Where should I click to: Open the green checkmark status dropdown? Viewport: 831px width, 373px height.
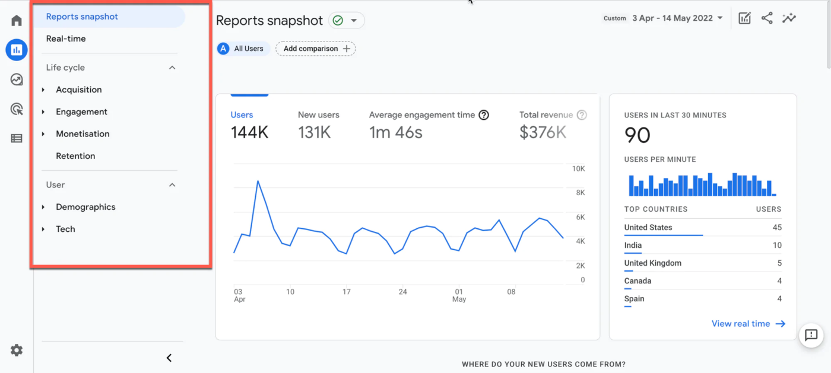point(347,21)
